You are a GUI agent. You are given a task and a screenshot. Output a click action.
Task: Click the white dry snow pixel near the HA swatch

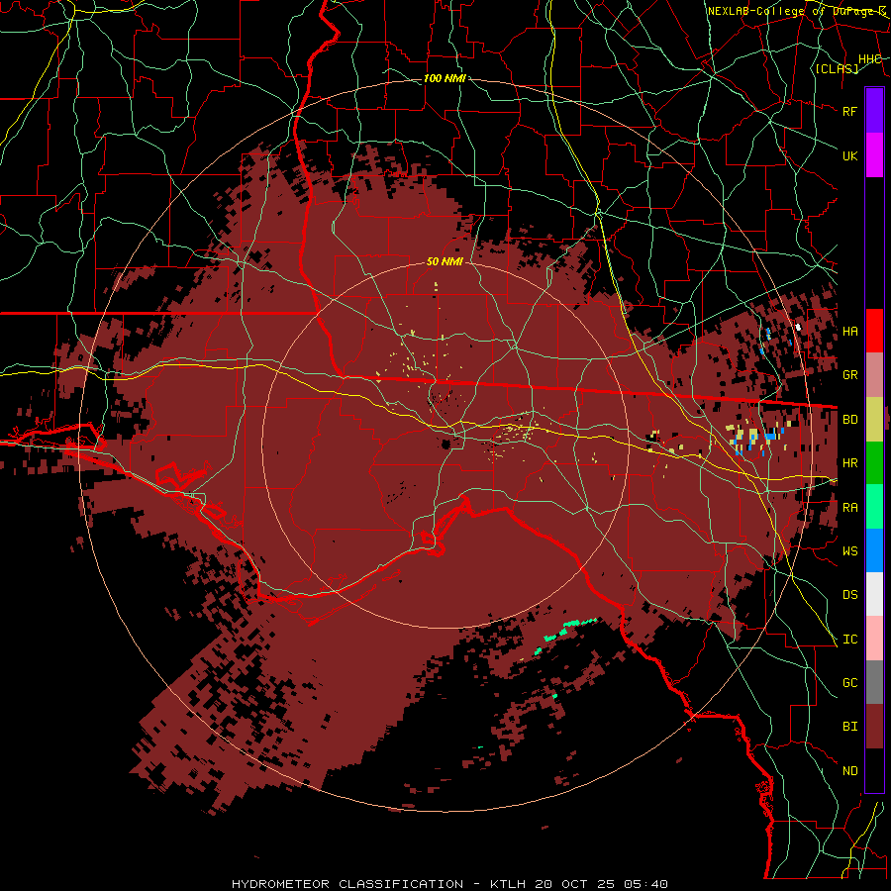798,327
